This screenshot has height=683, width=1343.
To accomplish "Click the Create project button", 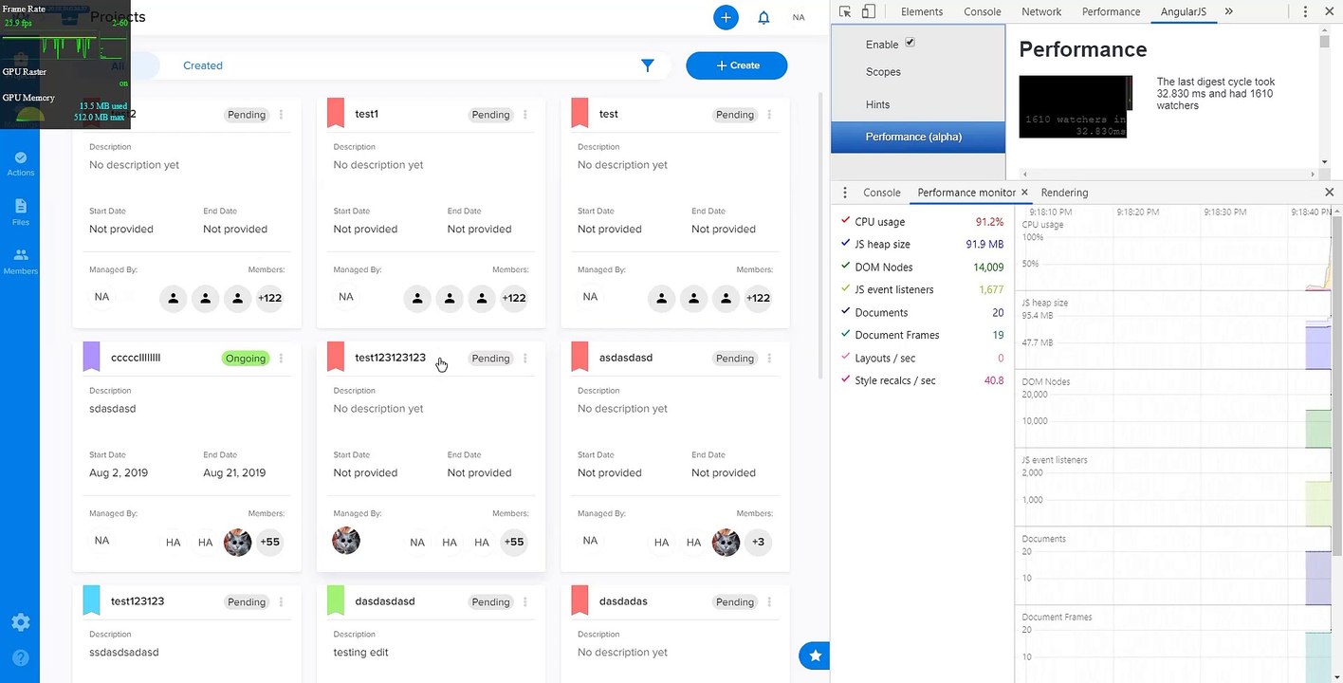I will (737, 65).
